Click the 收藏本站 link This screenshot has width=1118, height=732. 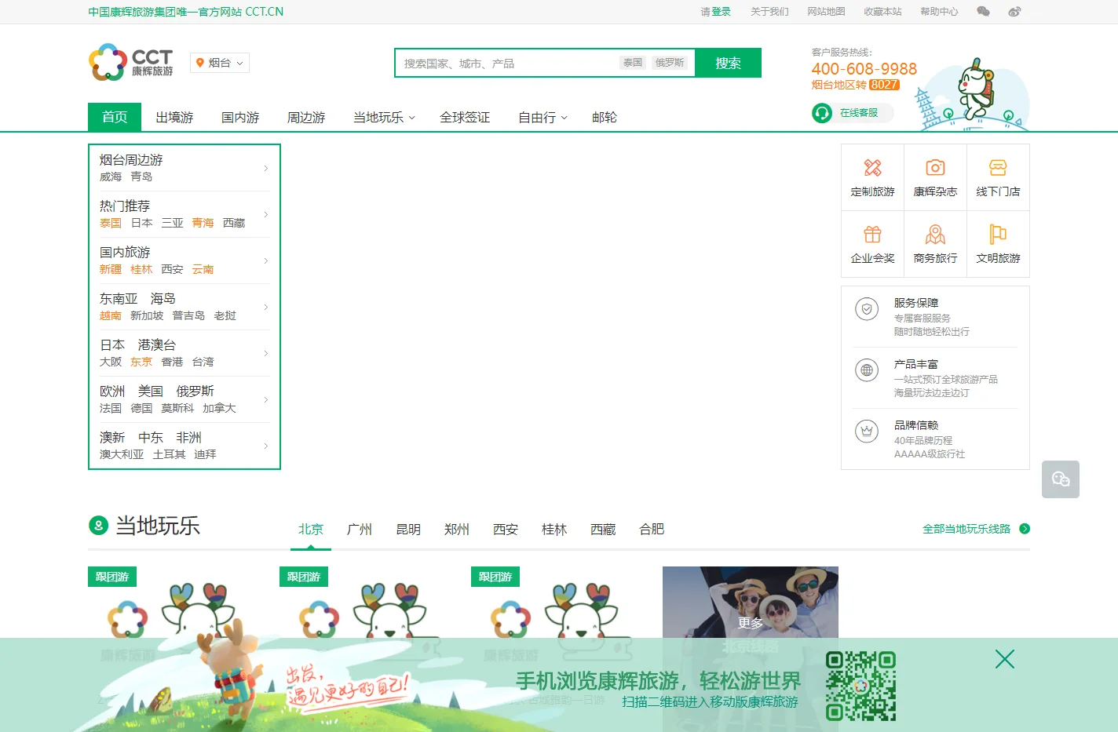click(x=882, y=12)
